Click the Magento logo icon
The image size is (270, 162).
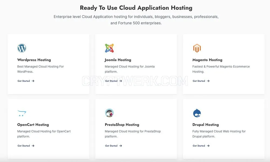tap(197, 48)
